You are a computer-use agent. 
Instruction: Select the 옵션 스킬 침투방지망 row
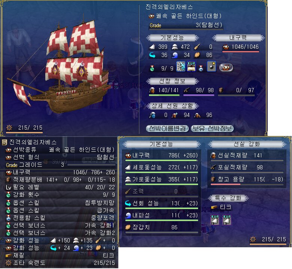click(x=60, y=203)
